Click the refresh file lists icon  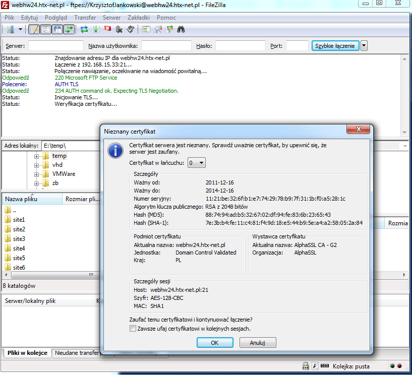click(84, 29)
